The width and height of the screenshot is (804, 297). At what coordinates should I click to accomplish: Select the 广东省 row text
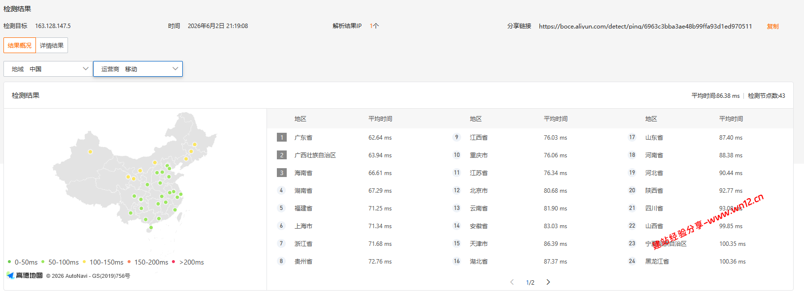(303, 138)
